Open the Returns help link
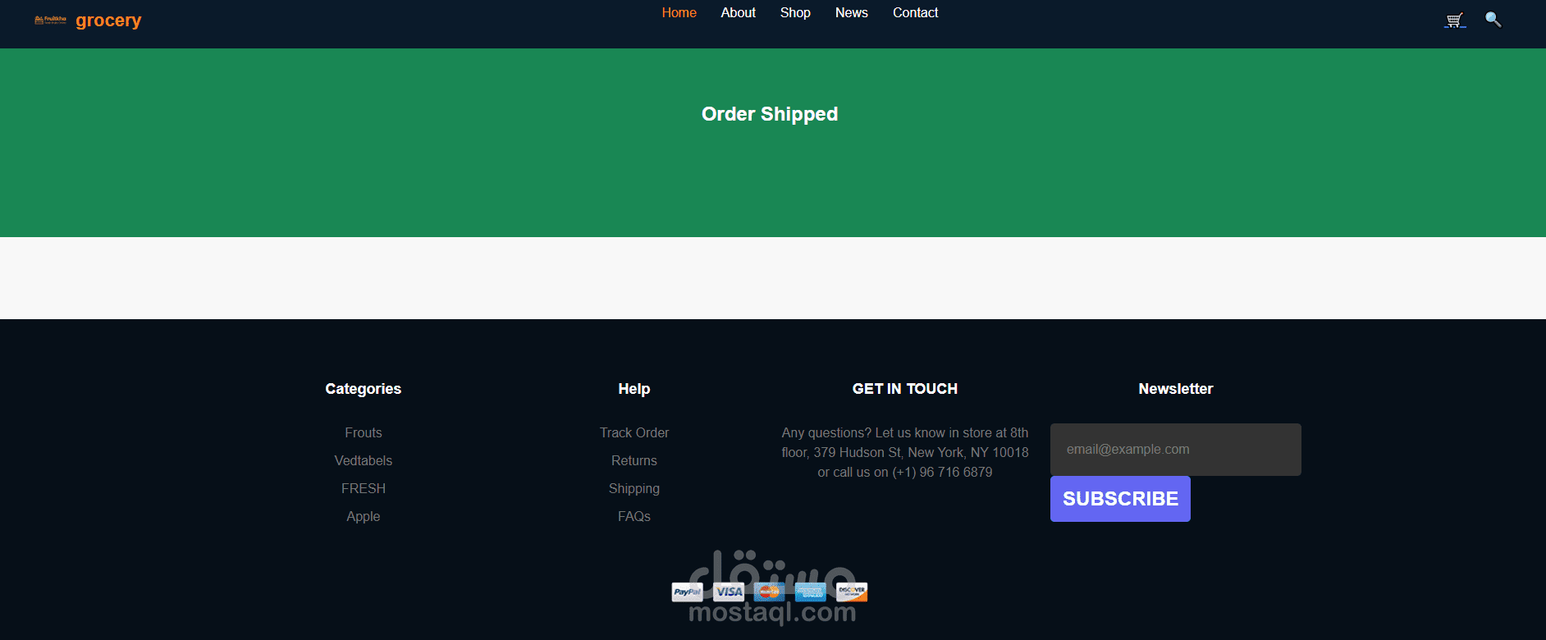Viewport: 1546px width, 640px height. (x=634, y=460)
